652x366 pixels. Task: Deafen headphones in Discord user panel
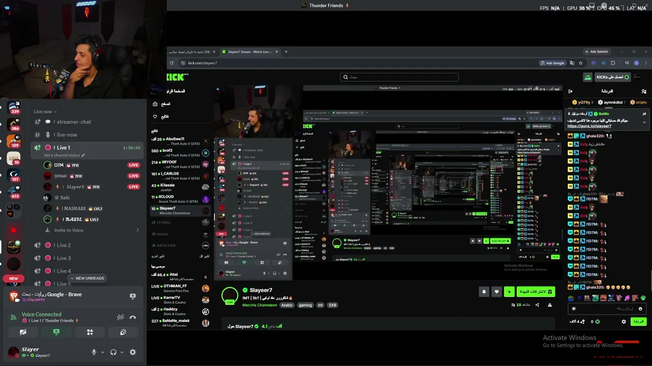click(x=113, y=352)
